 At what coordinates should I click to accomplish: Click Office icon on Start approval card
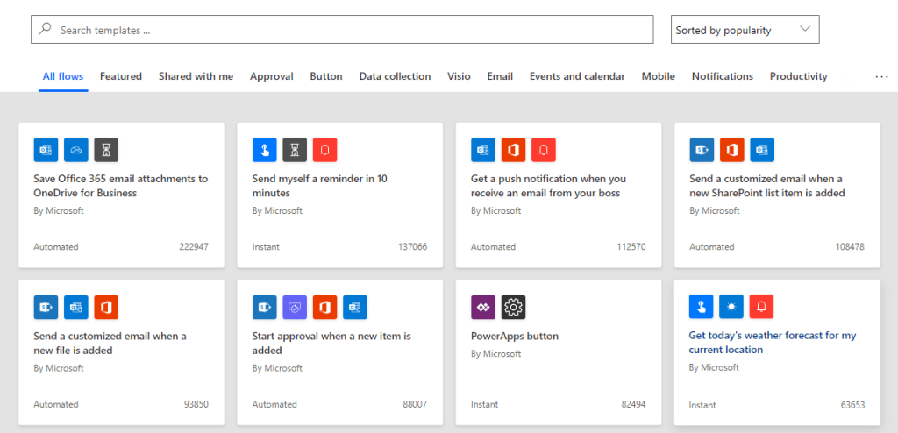(325, 307)
